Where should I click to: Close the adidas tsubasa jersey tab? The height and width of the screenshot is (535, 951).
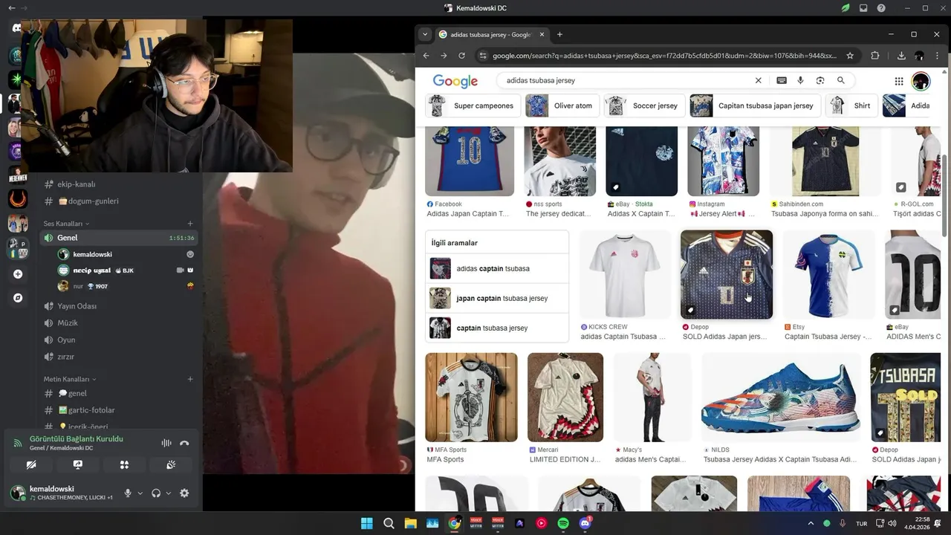(542, 34)
